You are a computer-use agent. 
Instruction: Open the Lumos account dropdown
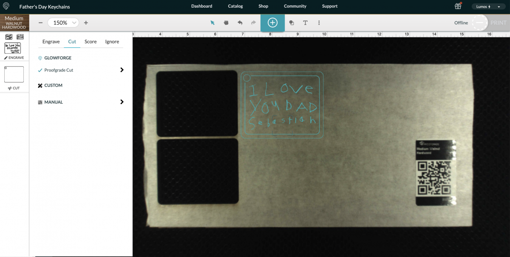[x=489, y=7]
